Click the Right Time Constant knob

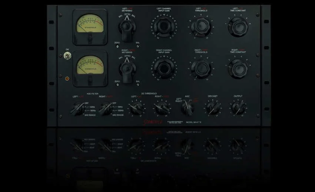point(238,69)
